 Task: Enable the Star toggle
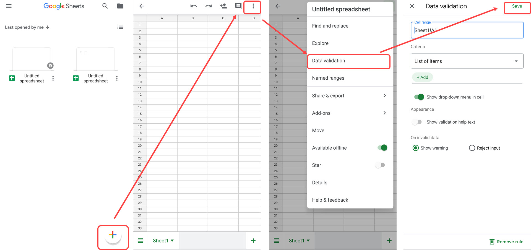[x=380, y=165]
